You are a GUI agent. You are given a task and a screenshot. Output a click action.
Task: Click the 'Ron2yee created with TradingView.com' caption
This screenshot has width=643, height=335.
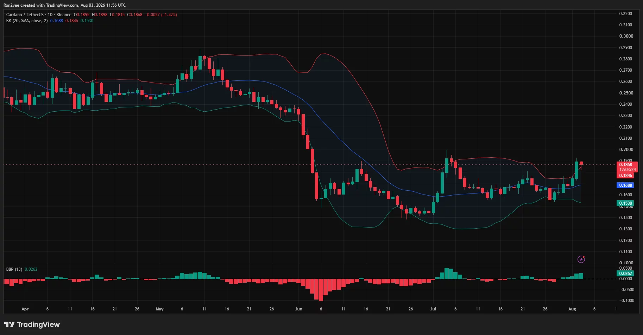[41, 5]
